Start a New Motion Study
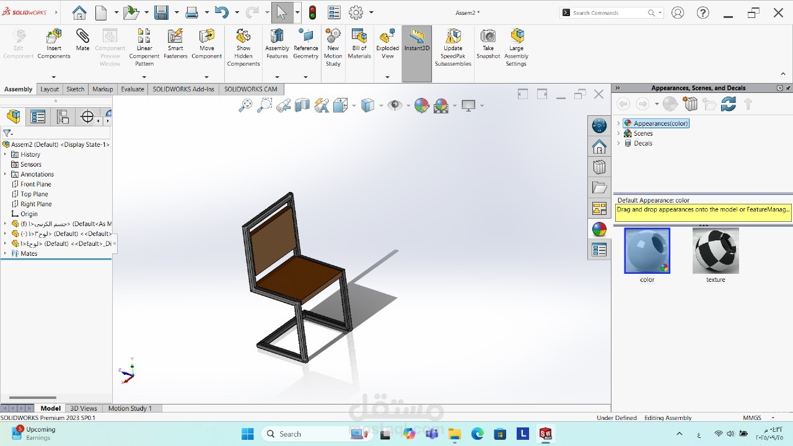 click(x=333, y=48)
